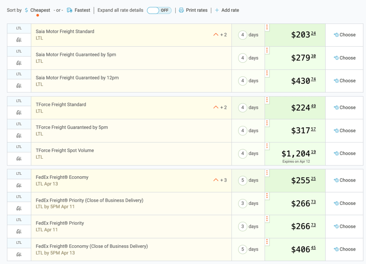Screen dimensions: 366x264
Task: Click 'Expires on Apr 12' note
Action: coord(296,161)
